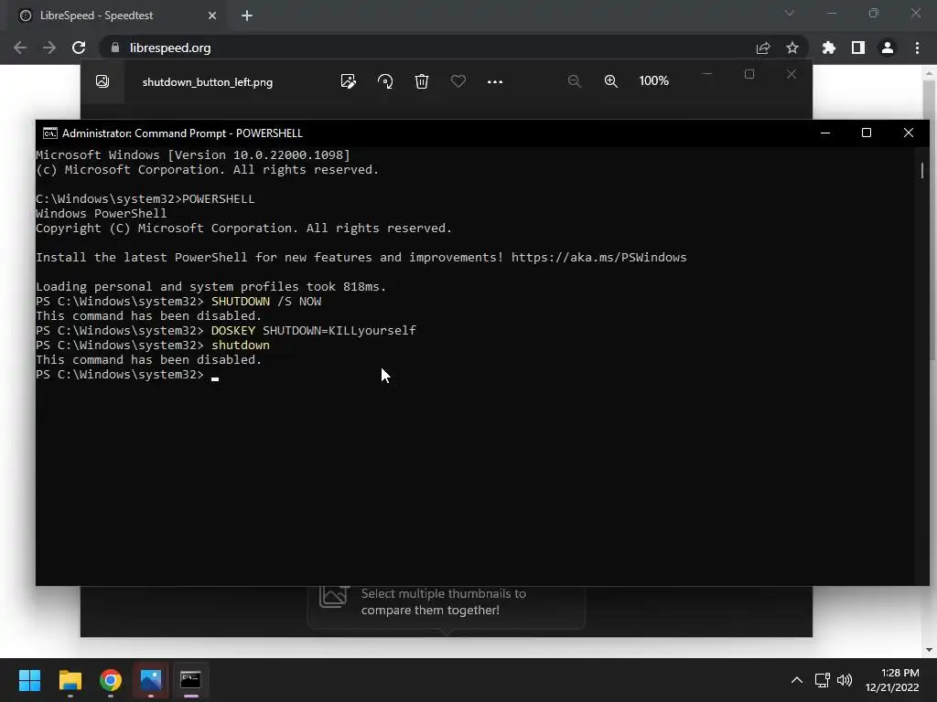Add image to favorites heart icon
Screen dimensions: 937x702
click(458, 81)
